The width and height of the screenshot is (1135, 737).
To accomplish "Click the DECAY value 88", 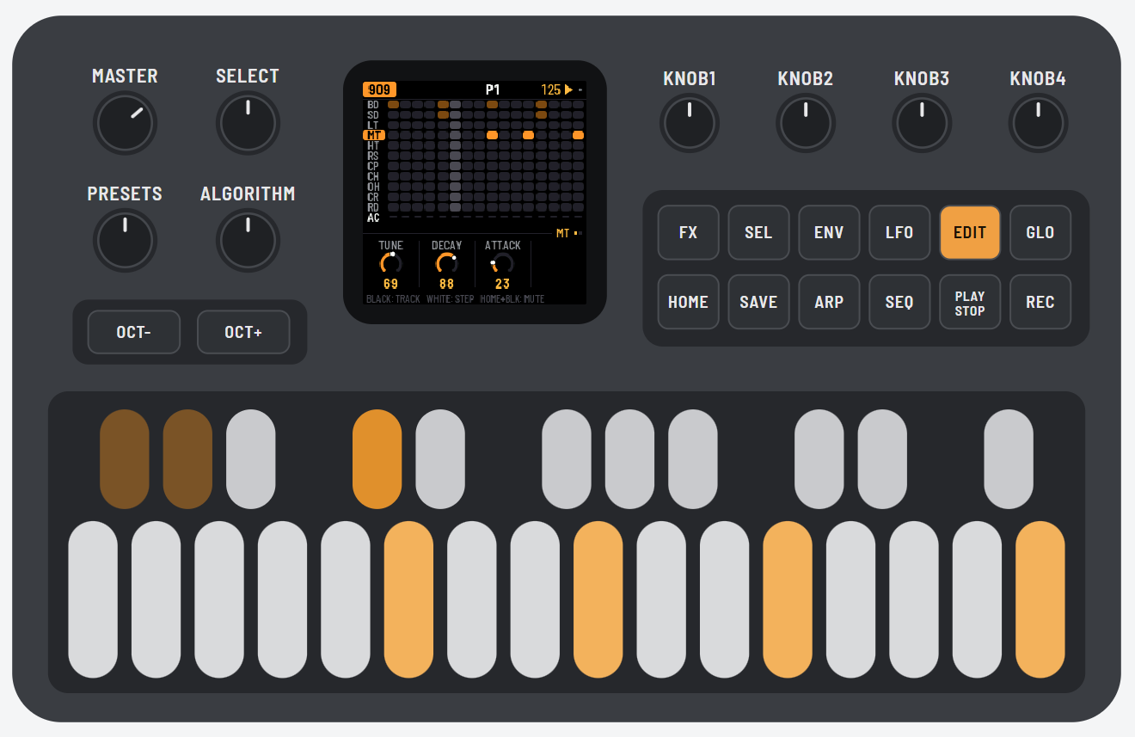I will pyautogui.click(x=446, y=284).
